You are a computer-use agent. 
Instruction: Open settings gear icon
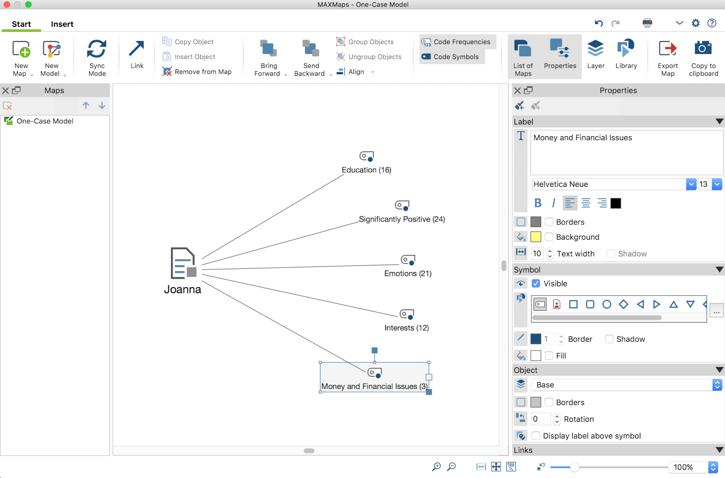(695, 23)
